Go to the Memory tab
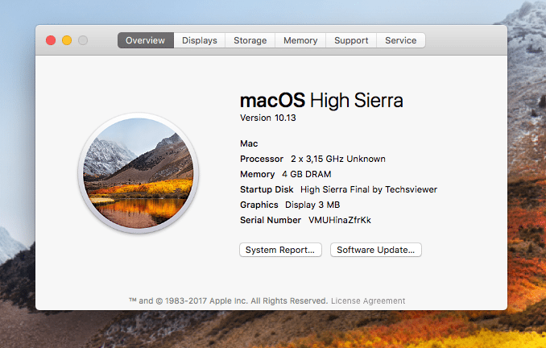This screenshot has width=546, height=348. (300, 40)
